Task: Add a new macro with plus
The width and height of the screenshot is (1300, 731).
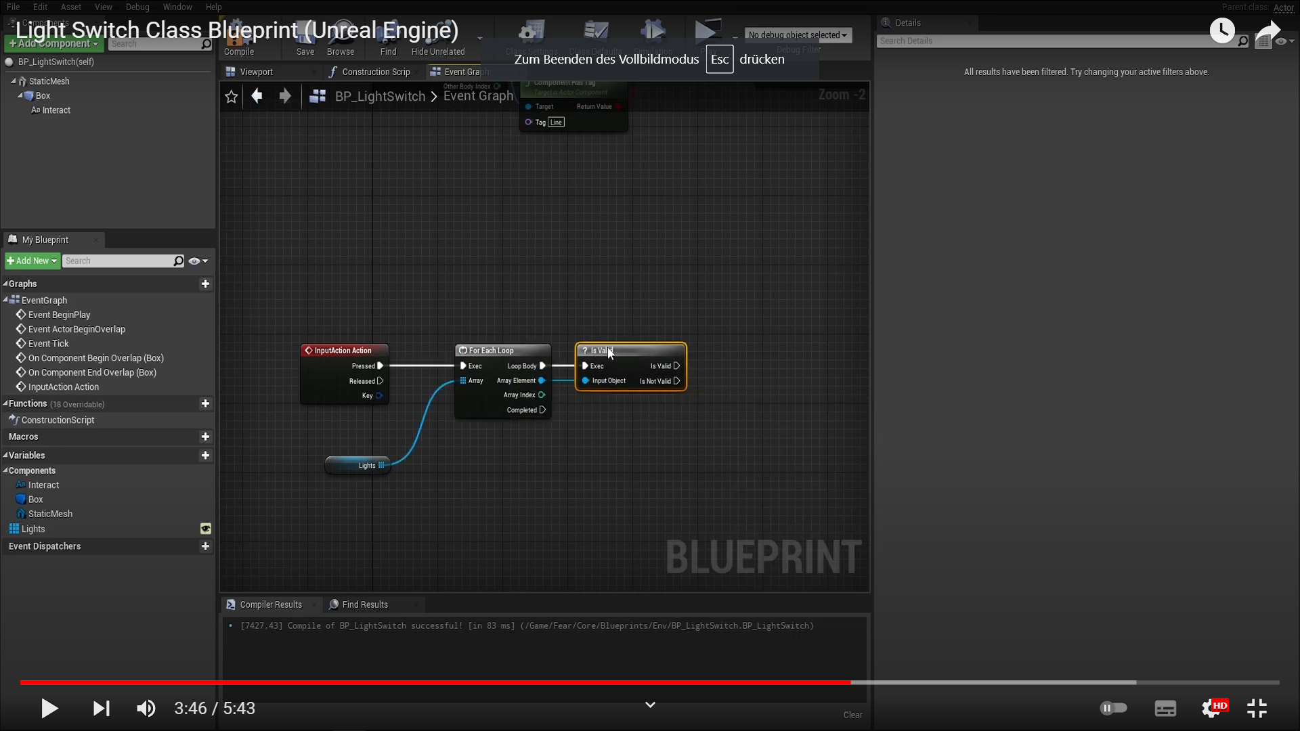Action: [x=205, y=437]
